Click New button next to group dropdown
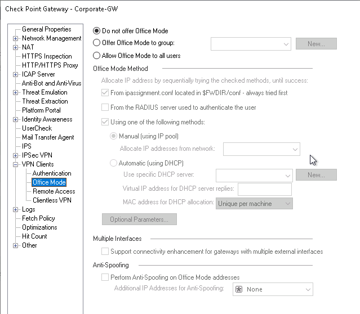Image resolution: width=360 pixels, height=314 pixels. [316, 43]
